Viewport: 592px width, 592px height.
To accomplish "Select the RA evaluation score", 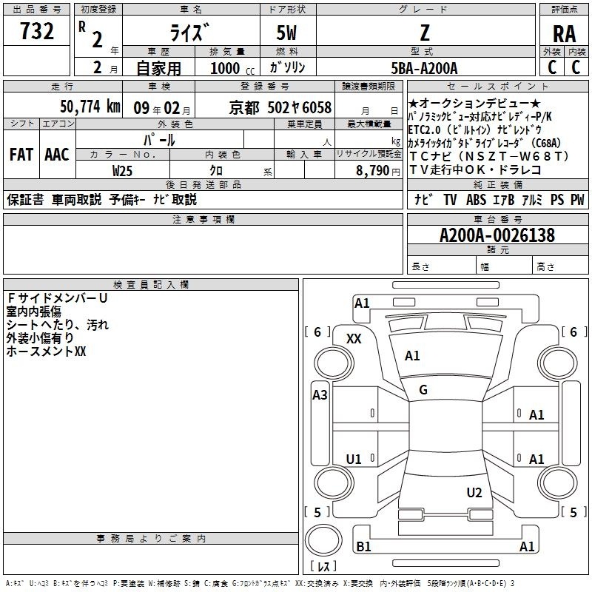I will 565,34.
